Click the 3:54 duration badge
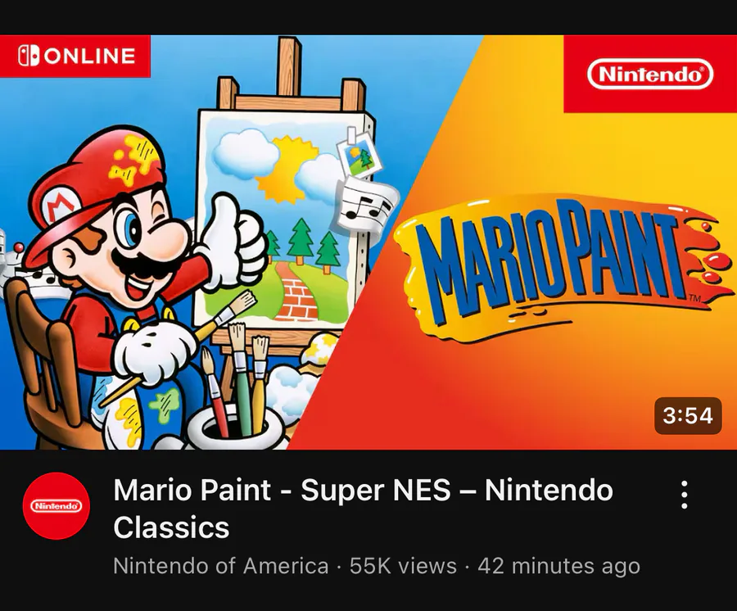The height and width of the screenshot is (611, 737). pyautogui.click(x=688, y=415)
